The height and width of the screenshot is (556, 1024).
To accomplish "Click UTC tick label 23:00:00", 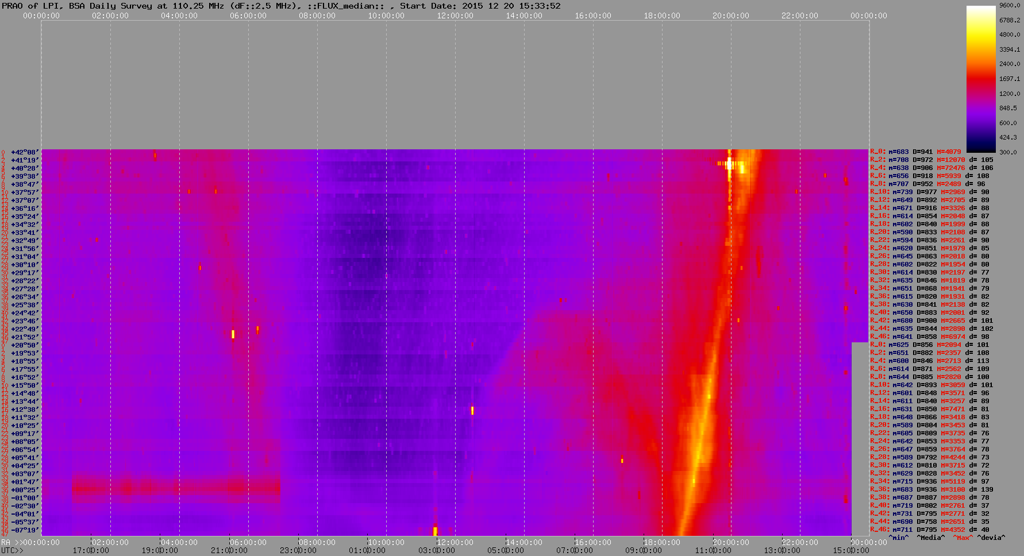I will pyautogui.click(x=298, y=551).
